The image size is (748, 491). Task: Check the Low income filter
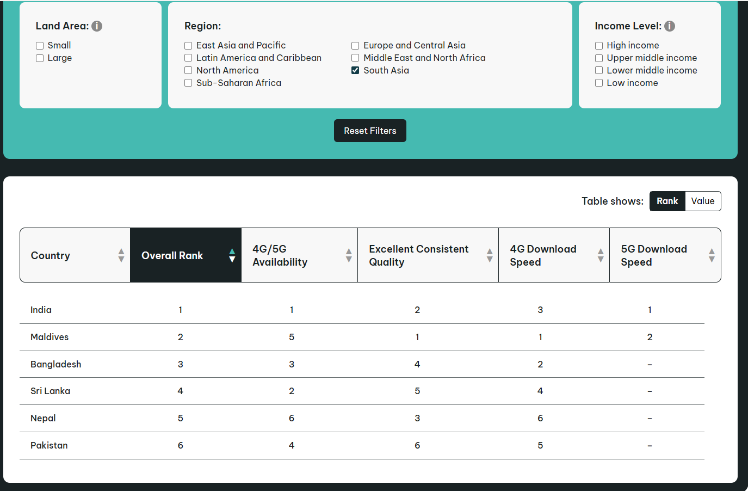pyautogui.click(x=599, y=83)
